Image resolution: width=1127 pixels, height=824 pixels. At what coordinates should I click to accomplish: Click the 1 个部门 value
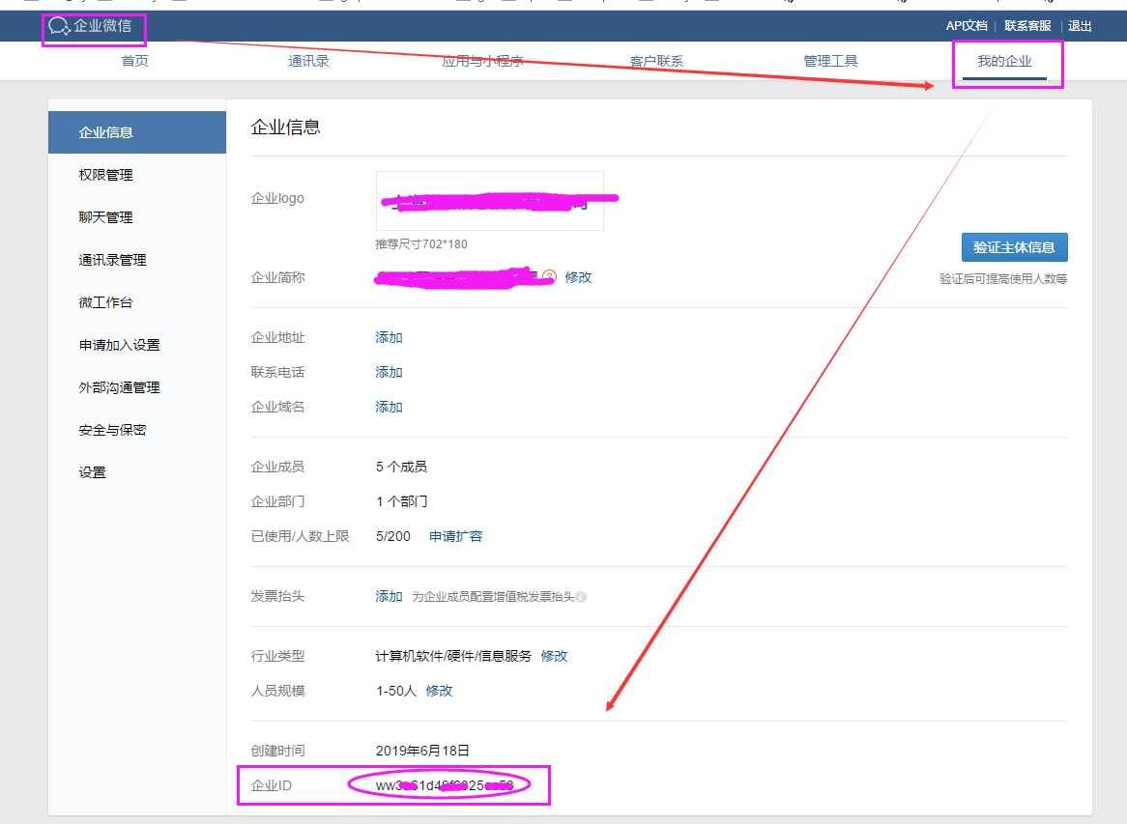pyautogui.click(x=401, y=501)
